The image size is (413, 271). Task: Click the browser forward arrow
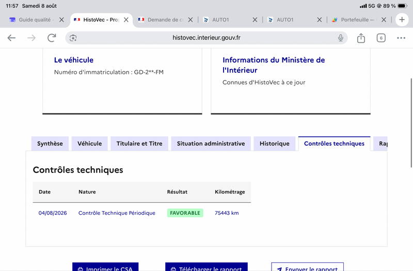click(31, 38)
